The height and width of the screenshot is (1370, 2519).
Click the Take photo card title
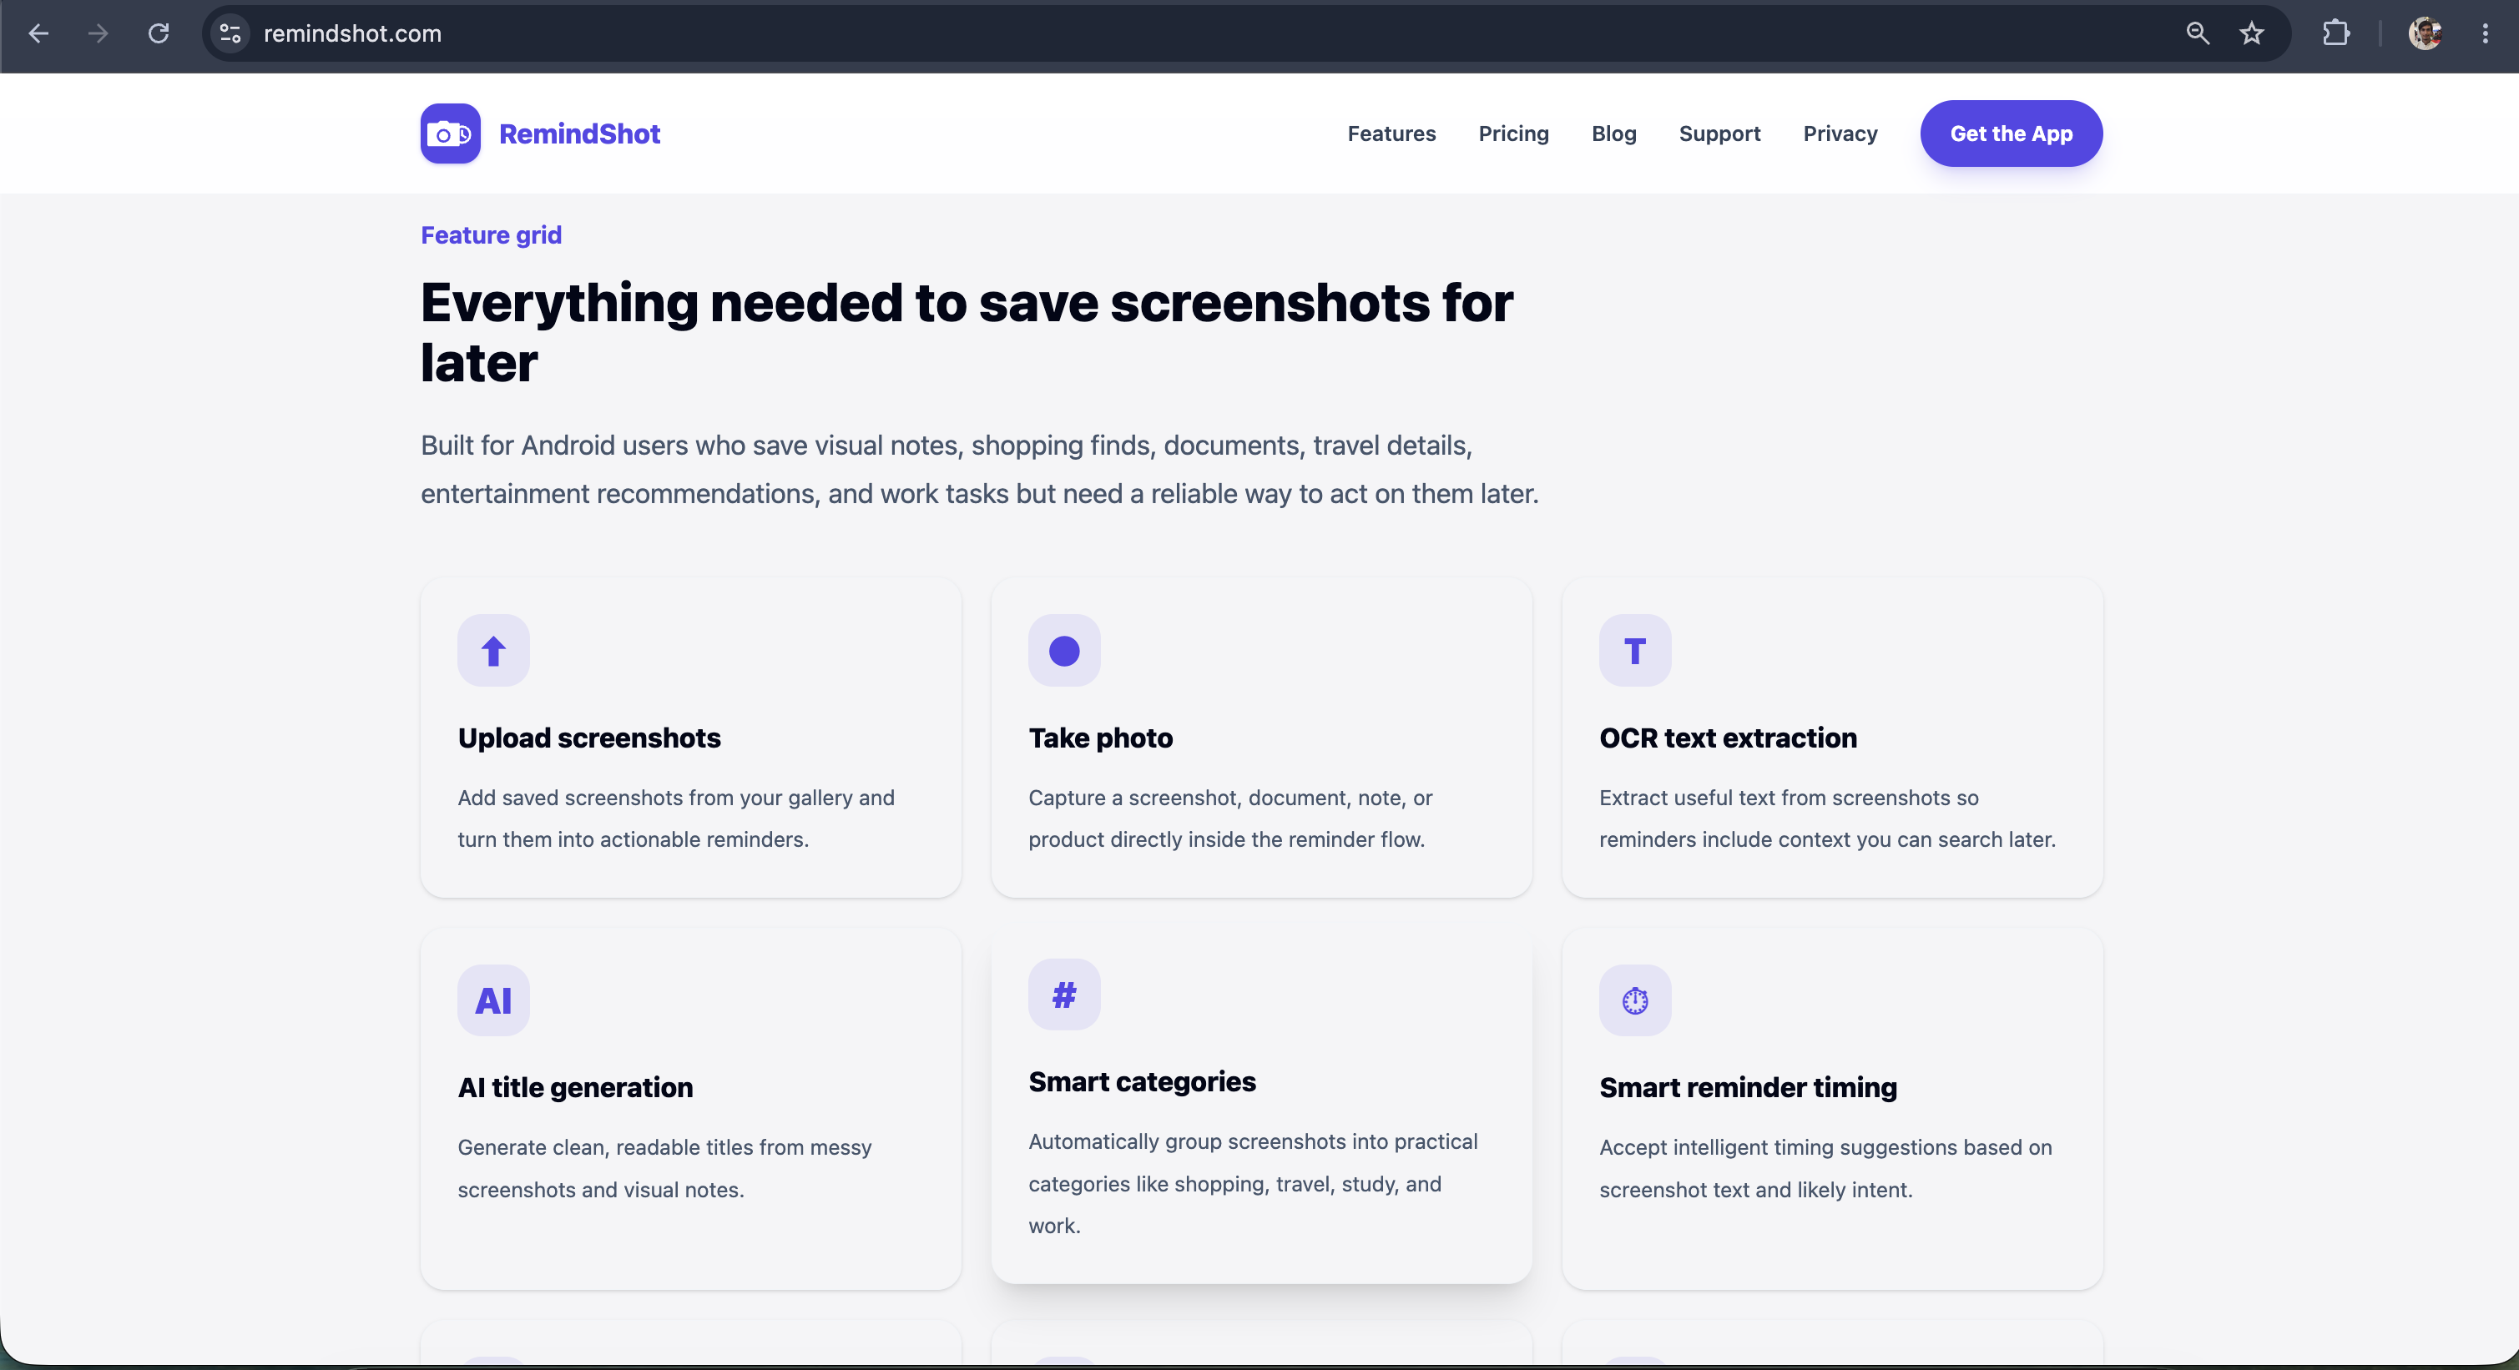click(x=1100, y=738)
